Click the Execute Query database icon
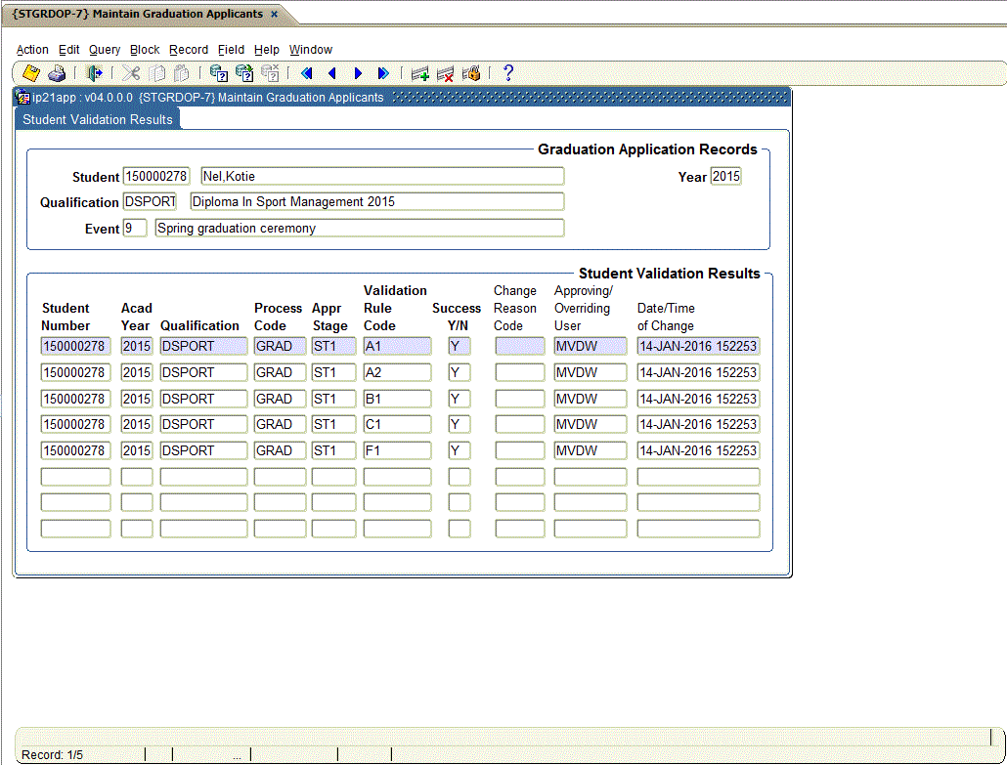The height and width of the screenshot is (765, 1007). point(243,73)
